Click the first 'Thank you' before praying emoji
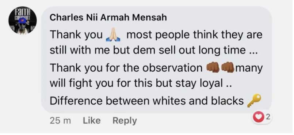This screenshot has width=294, height=135. pos(76,35)
